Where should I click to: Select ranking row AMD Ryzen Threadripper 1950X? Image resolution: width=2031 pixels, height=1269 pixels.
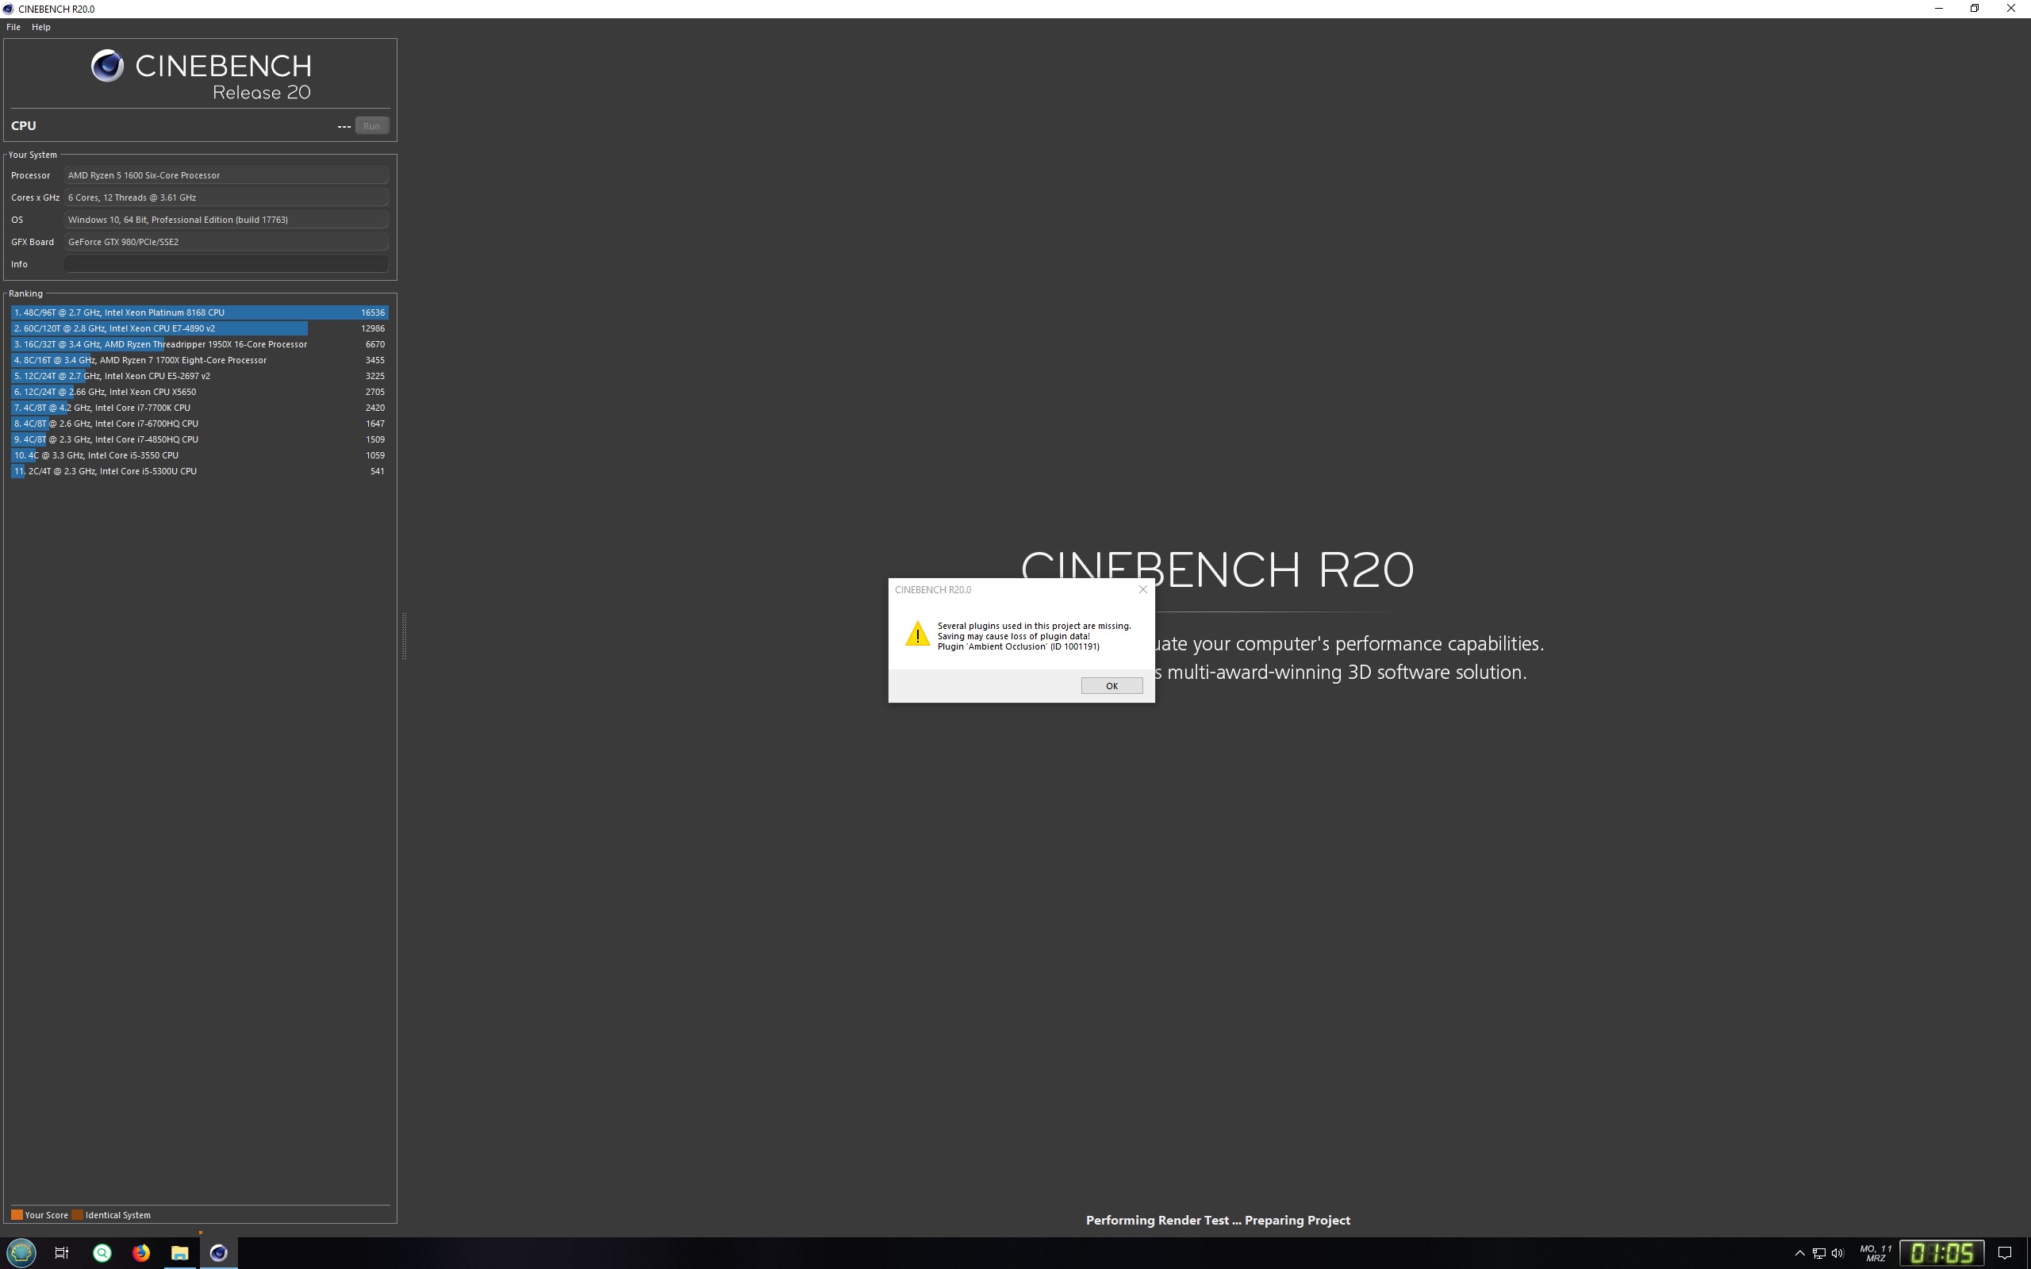point(200,344)
